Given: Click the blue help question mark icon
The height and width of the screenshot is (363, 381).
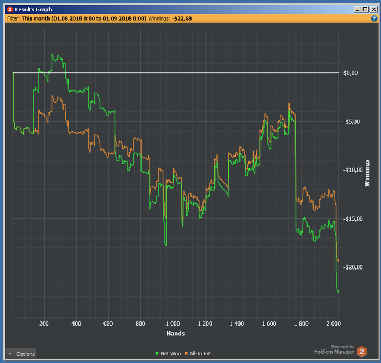Looking at the screenshot, I should [x=374, y=18].
